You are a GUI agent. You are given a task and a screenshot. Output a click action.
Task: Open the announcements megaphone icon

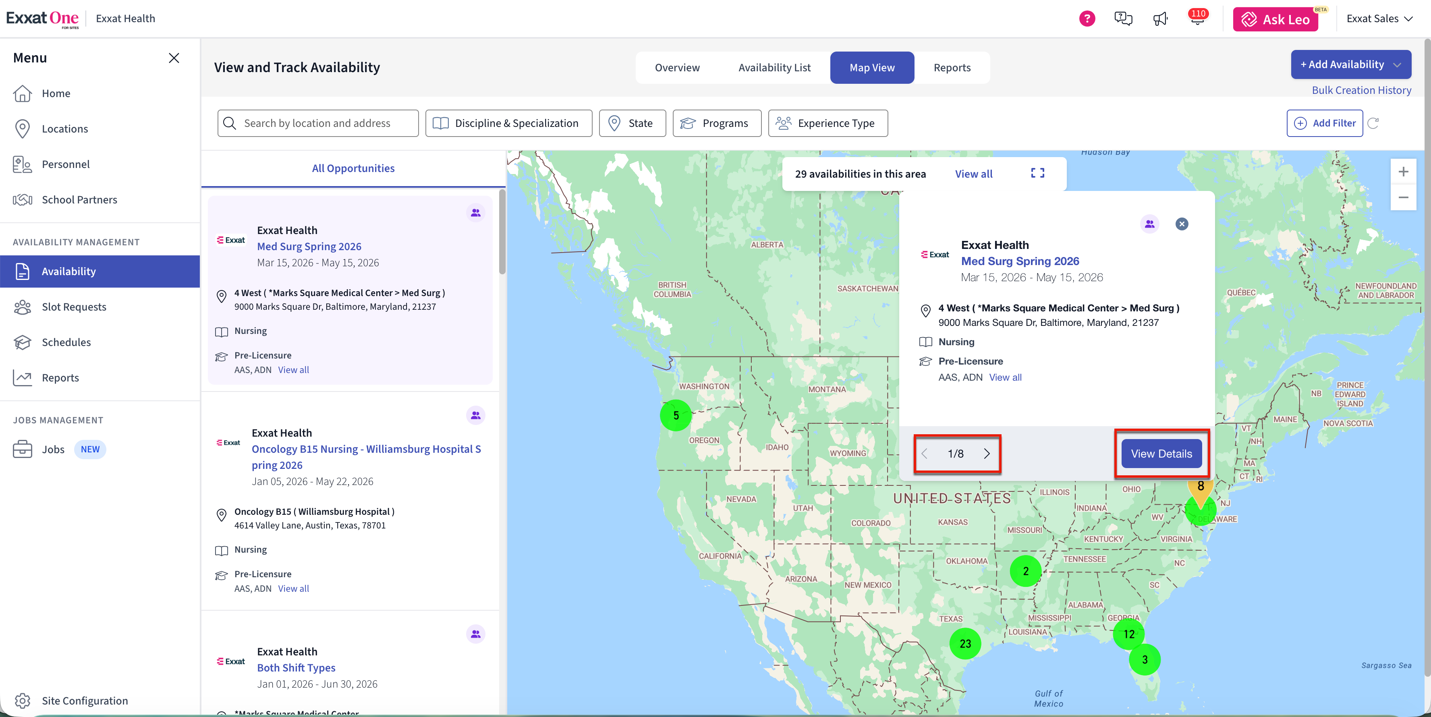(1160, 19)
